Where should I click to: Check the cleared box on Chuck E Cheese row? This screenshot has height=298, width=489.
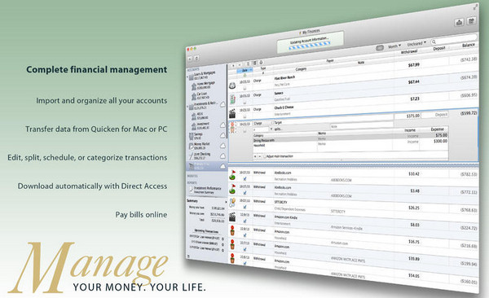[244, 116]
